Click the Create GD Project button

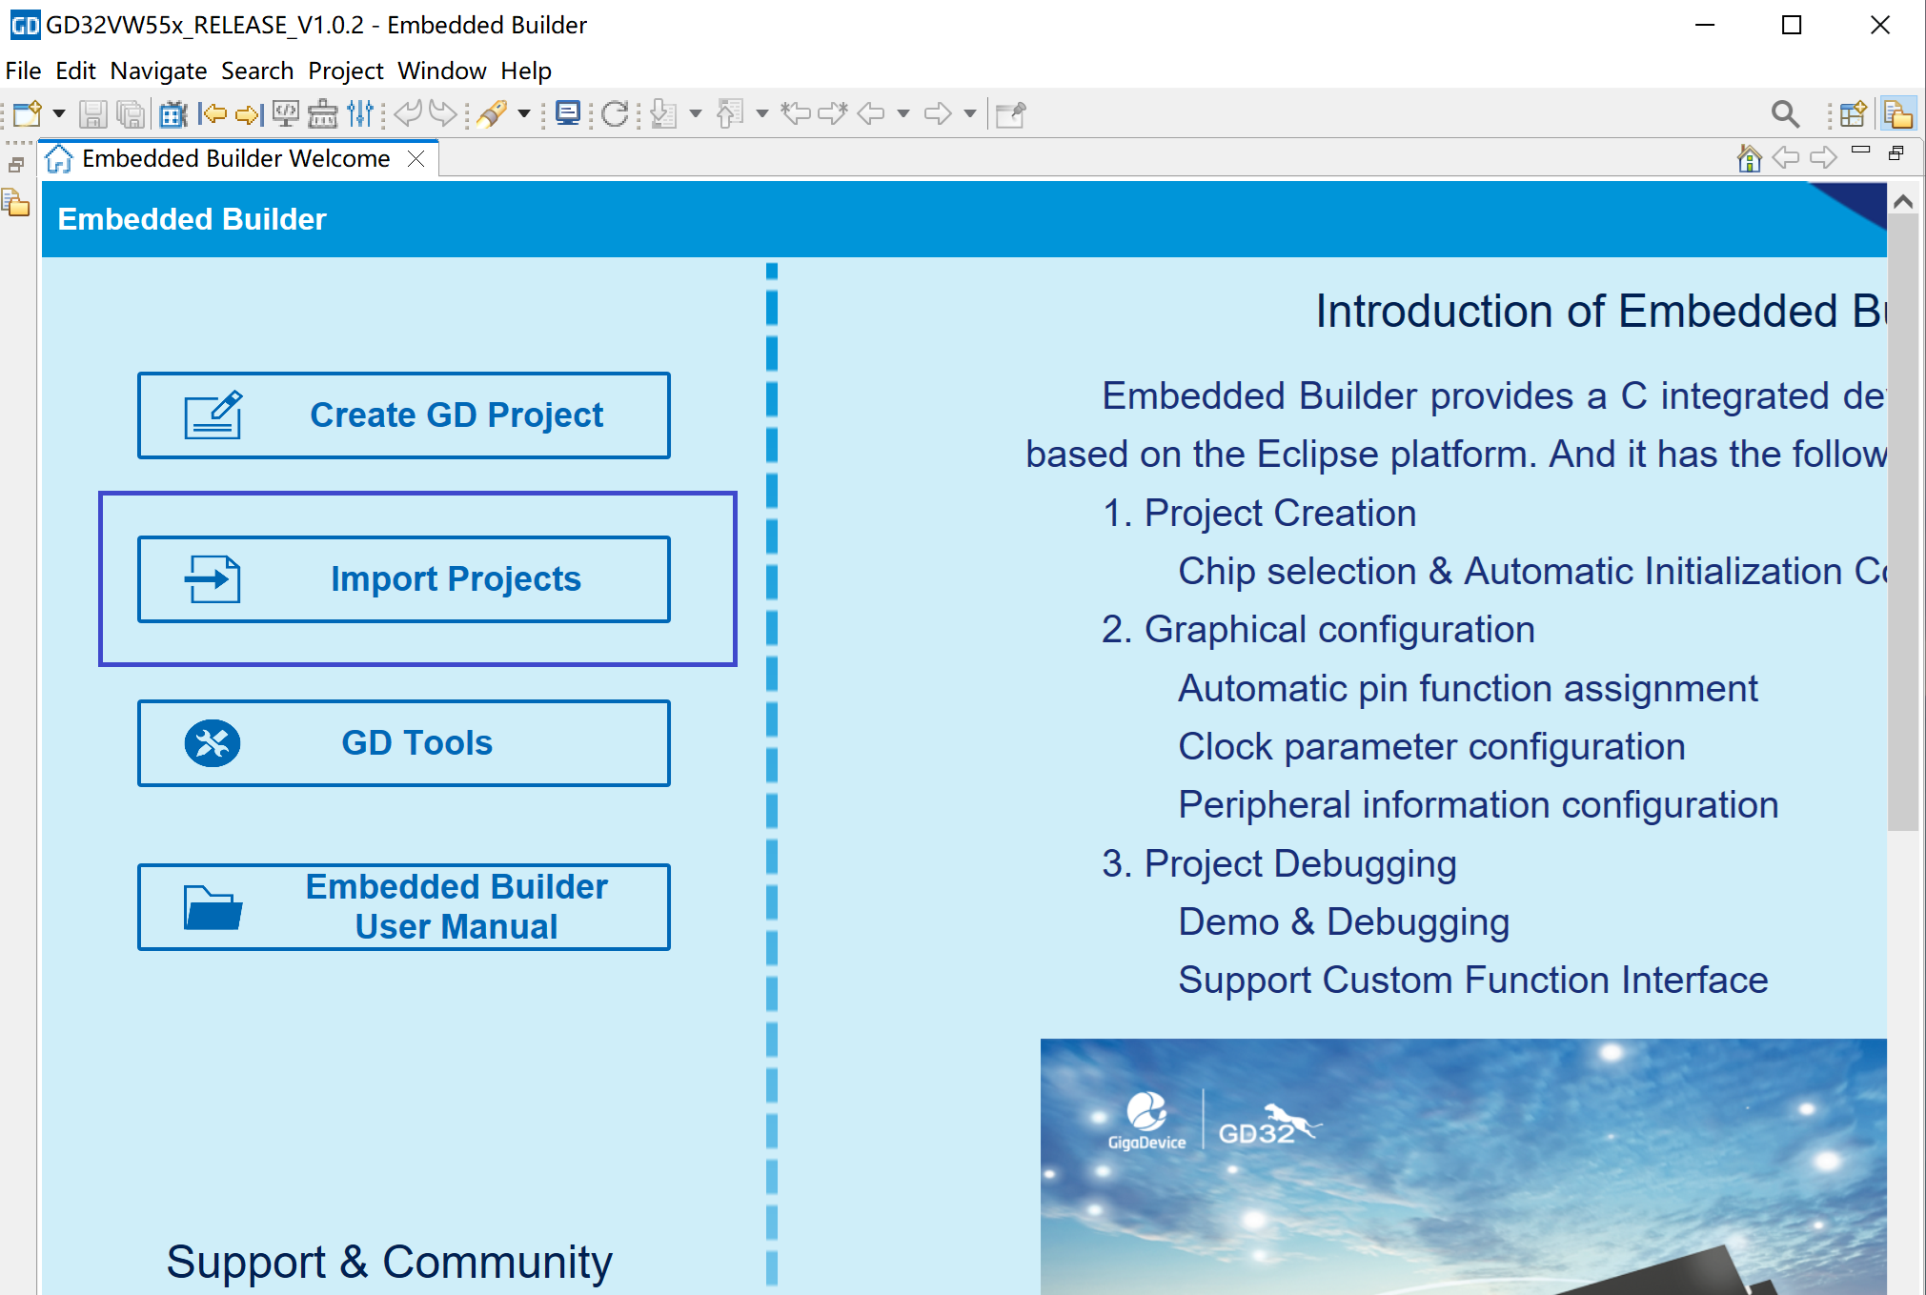click(x=403, y=415)
